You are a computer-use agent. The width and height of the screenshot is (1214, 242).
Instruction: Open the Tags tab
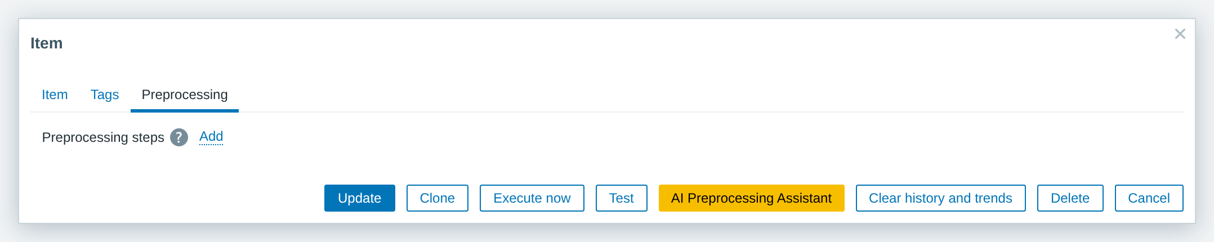click(105, 95)
